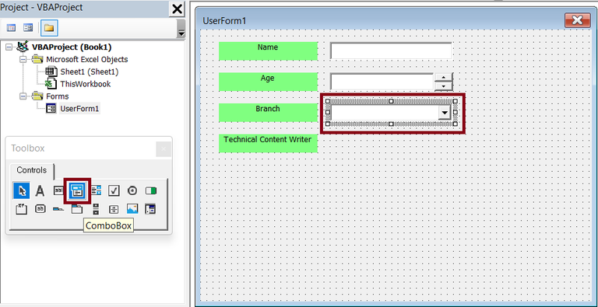Select the RefEdit control in Toolbox
Screen dimensions: 598x307
click(x=151, y=209)
